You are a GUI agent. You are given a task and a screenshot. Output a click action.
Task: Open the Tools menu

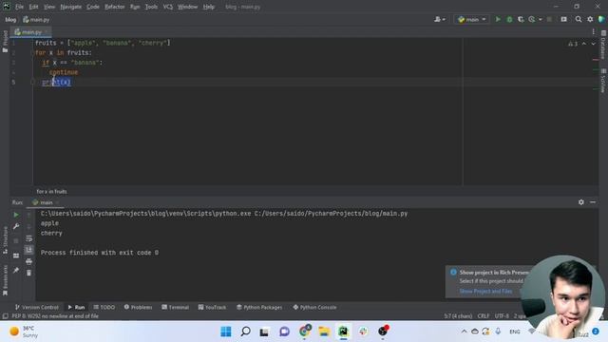[151, 7]
